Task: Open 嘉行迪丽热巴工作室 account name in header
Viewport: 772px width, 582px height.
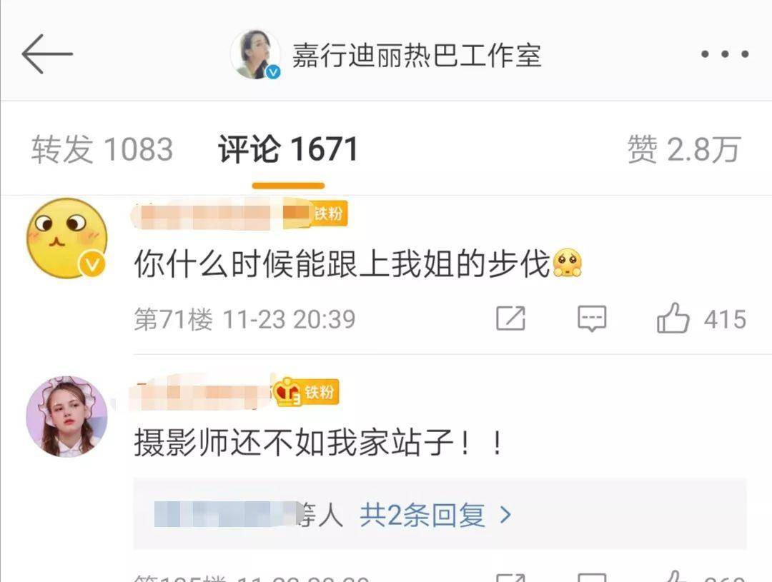Action: pos(417,54)
